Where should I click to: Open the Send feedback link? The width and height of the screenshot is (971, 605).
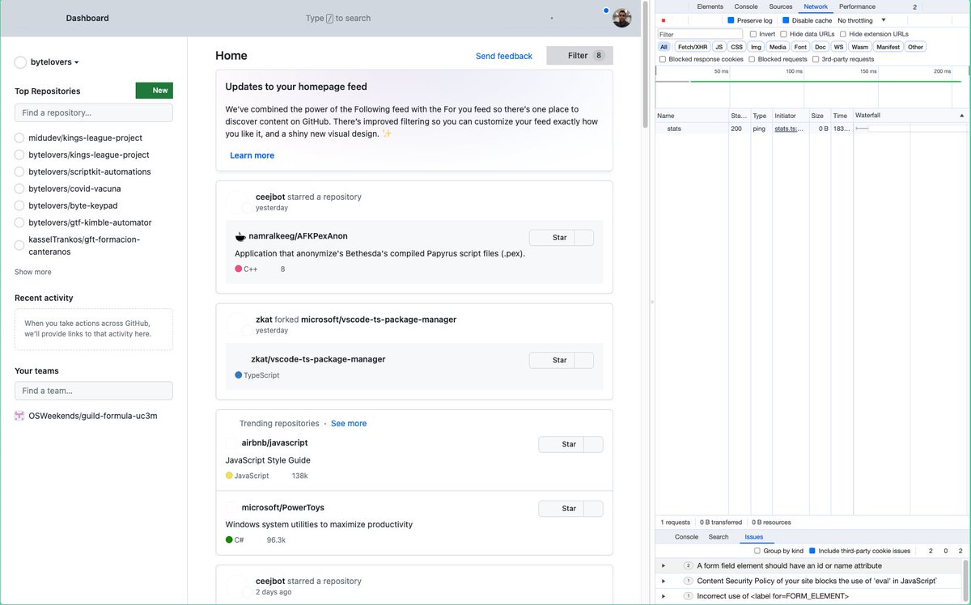[504, 56]
